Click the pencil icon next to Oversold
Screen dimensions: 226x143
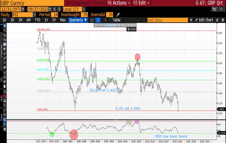[118, 15]
